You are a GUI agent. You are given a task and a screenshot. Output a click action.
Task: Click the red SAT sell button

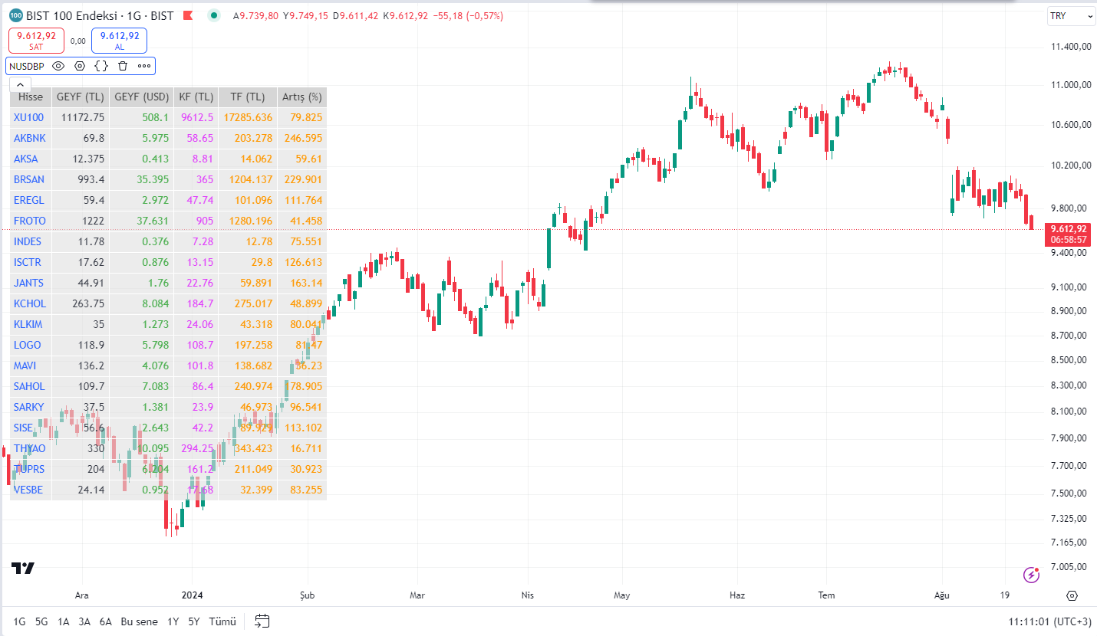pos(36,41)
